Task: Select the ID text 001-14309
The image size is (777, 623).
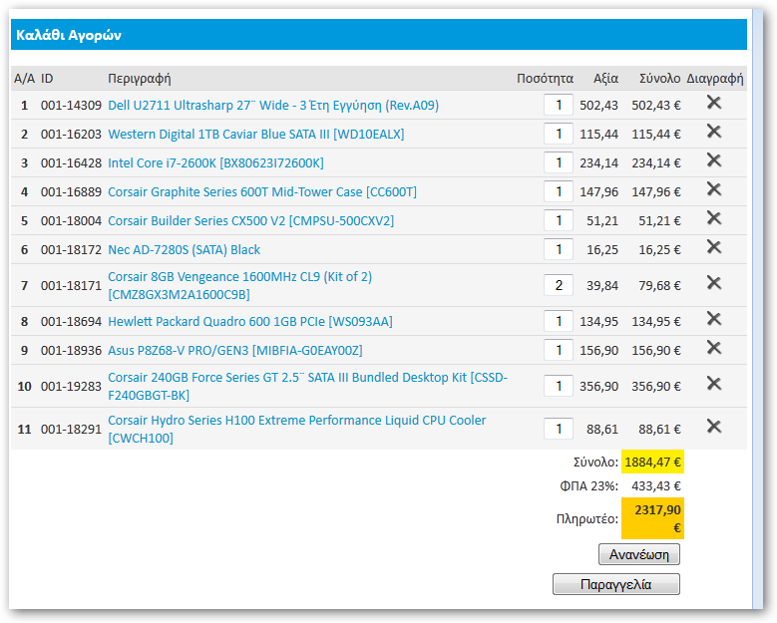Action: point(71,105)
